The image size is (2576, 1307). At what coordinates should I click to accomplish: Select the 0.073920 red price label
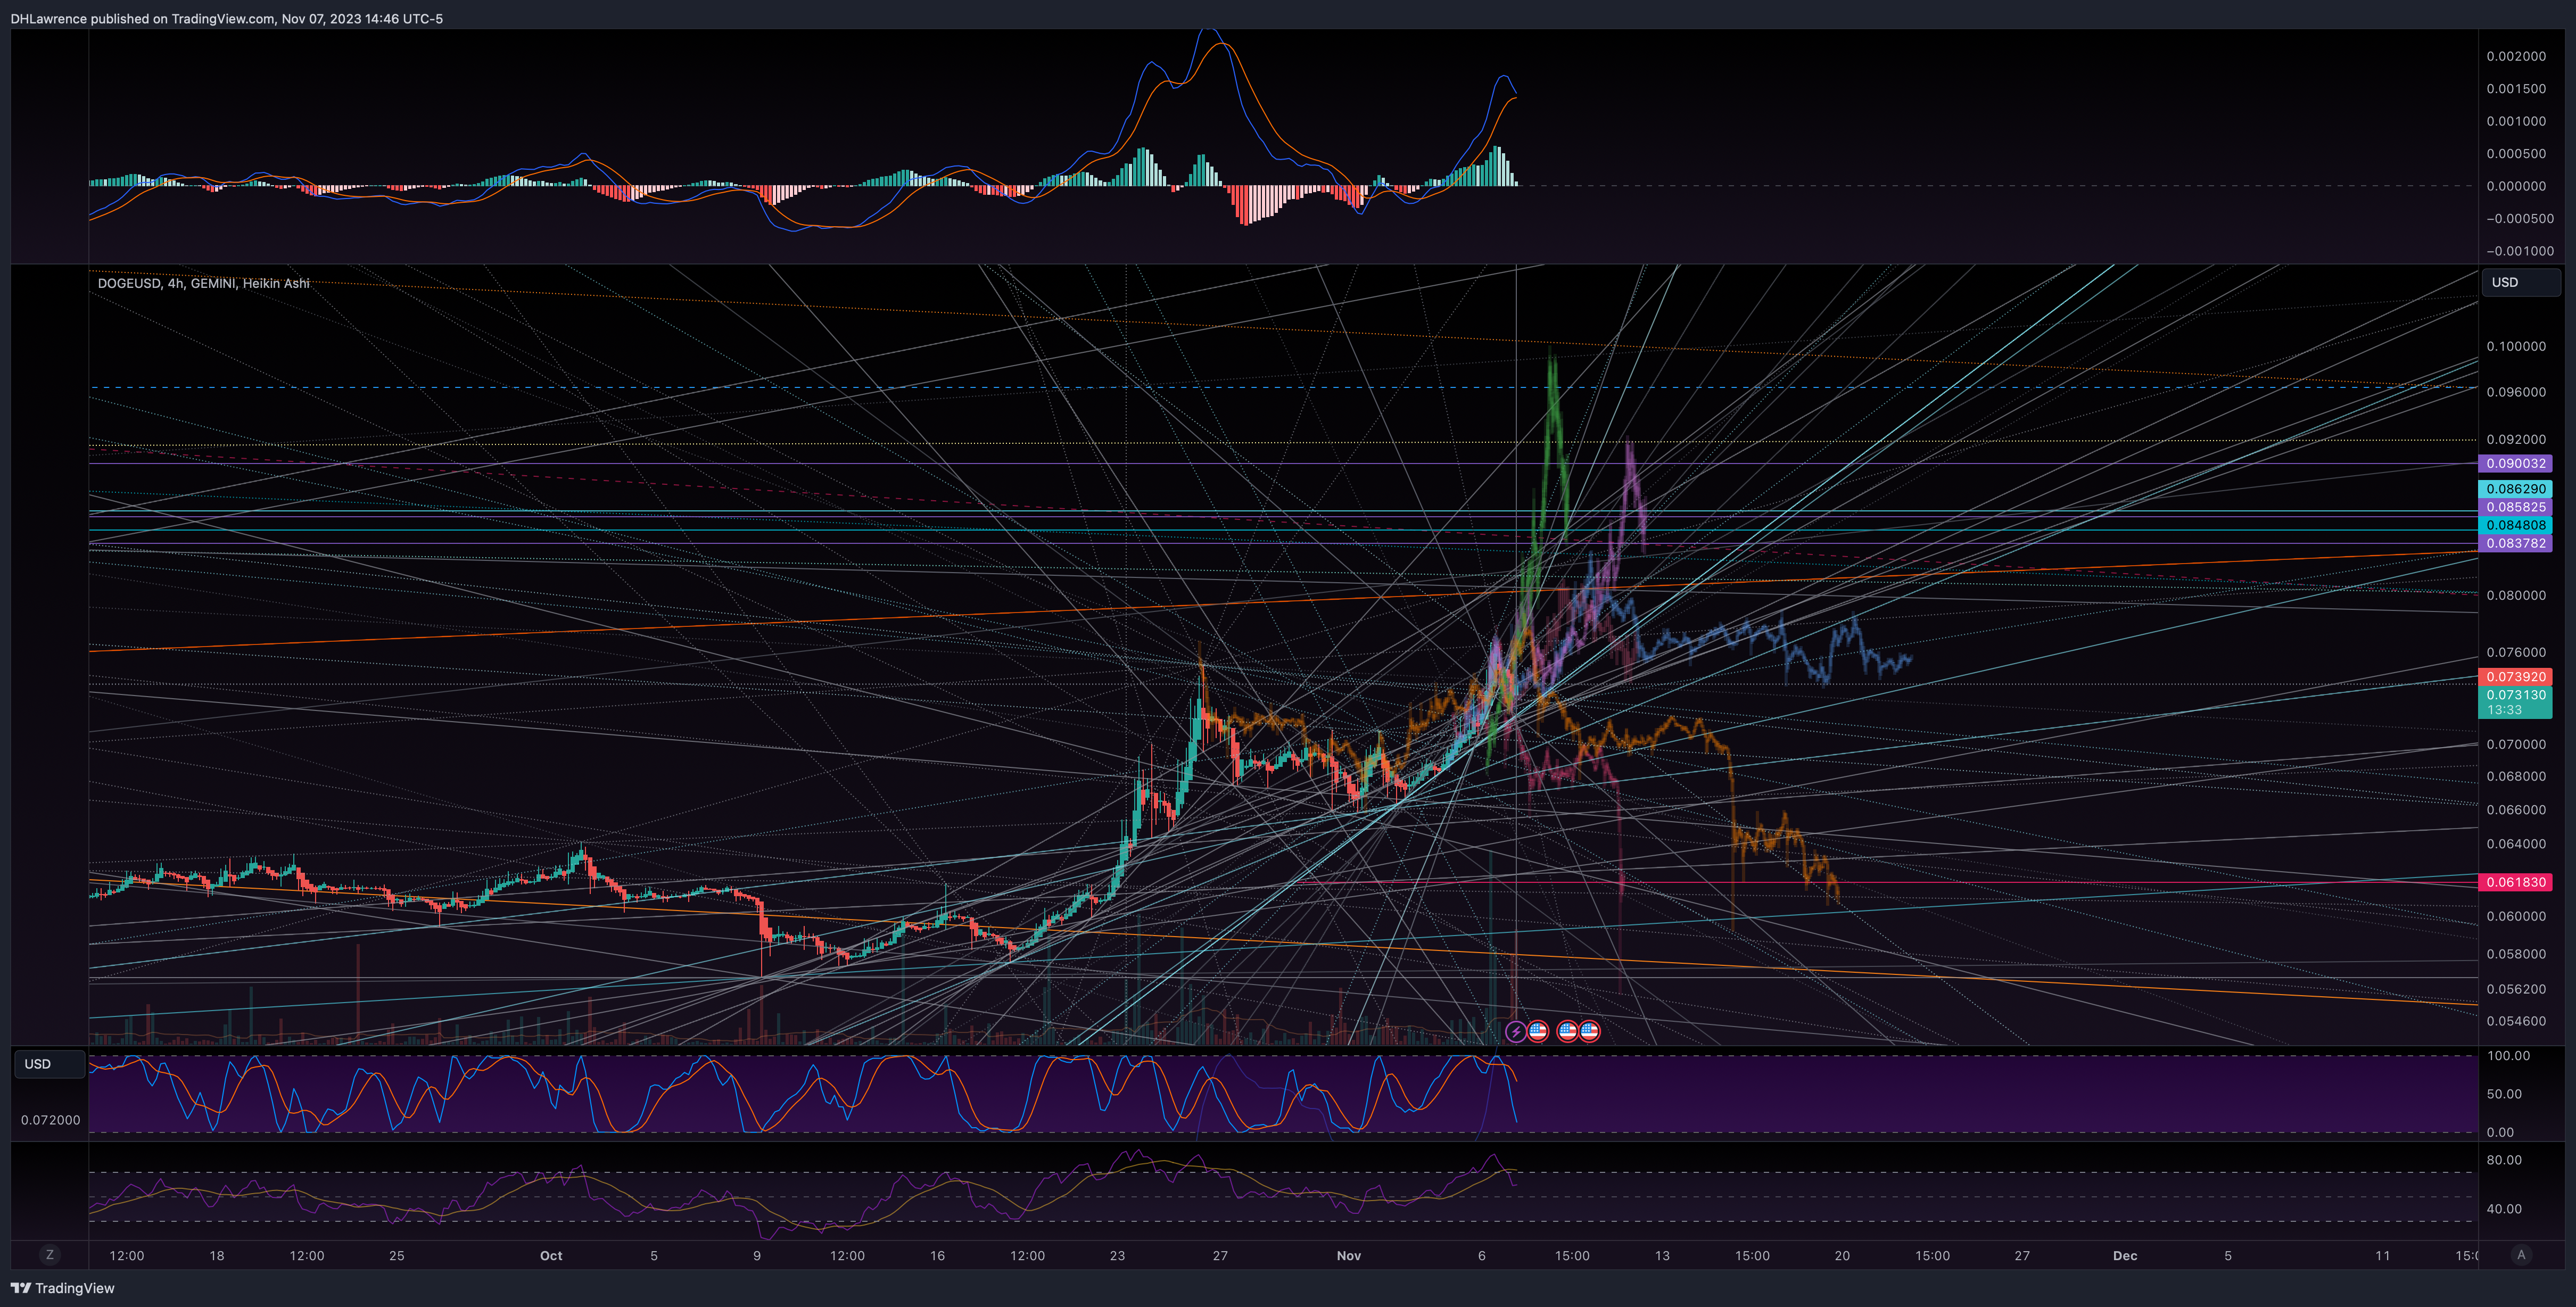point(2515,677)
